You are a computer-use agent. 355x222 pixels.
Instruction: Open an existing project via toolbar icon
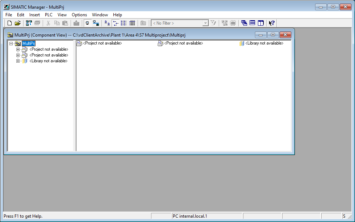[17, 23]
